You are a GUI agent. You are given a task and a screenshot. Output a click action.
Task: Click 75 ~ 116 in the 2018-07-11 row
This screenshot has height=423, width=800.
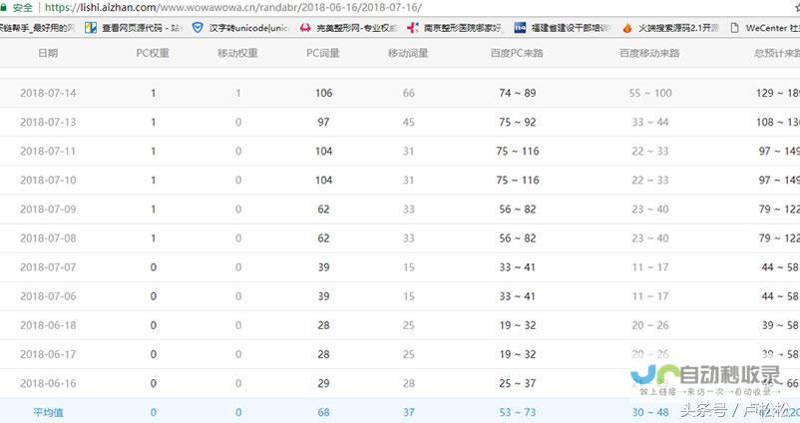[518, 151]
